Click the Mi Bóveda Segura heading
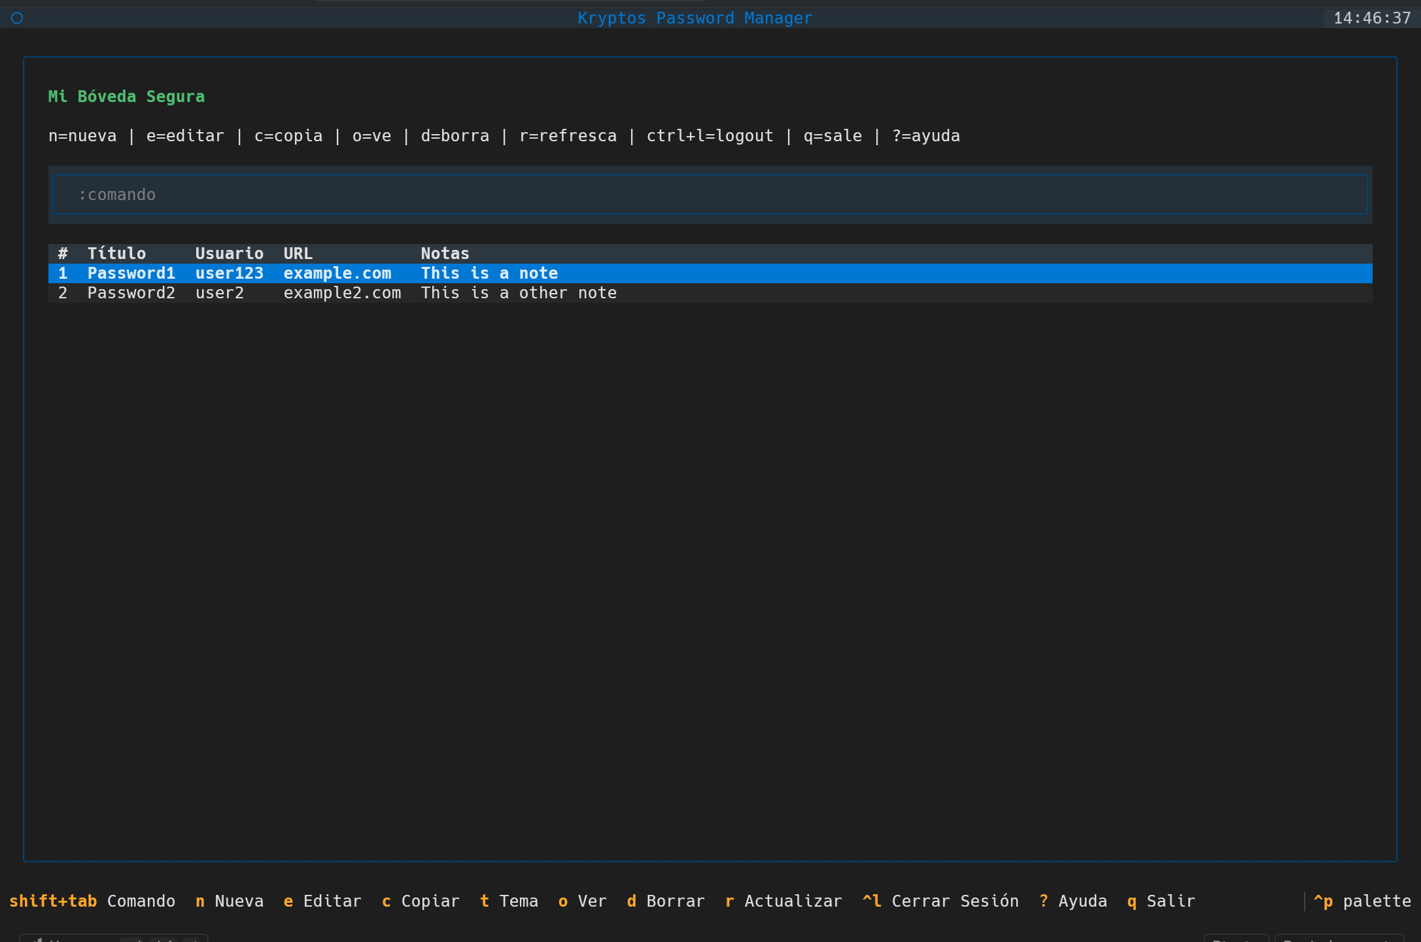The height and width of the screenshot is (942, 1421). click(x=126, y=97)
